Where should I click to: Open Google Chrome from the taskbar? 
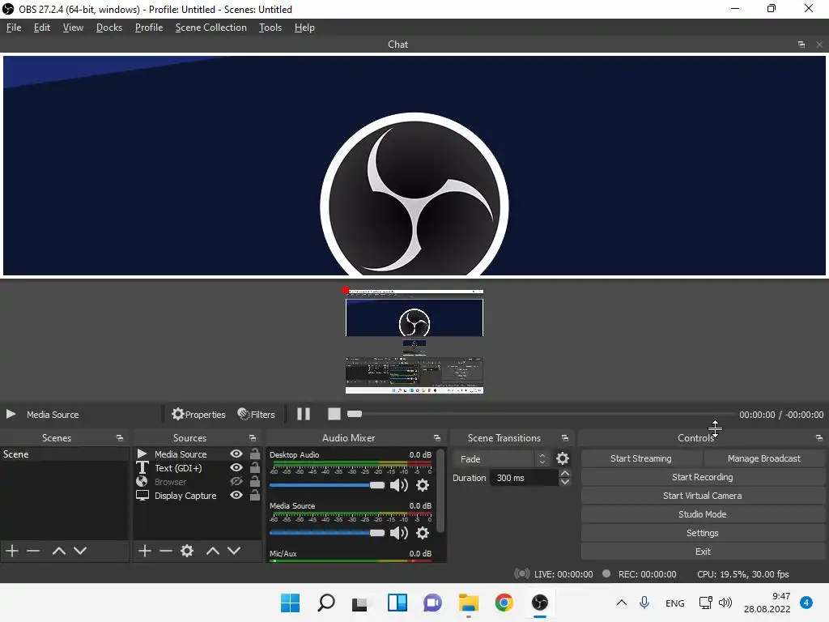(504, 603)
